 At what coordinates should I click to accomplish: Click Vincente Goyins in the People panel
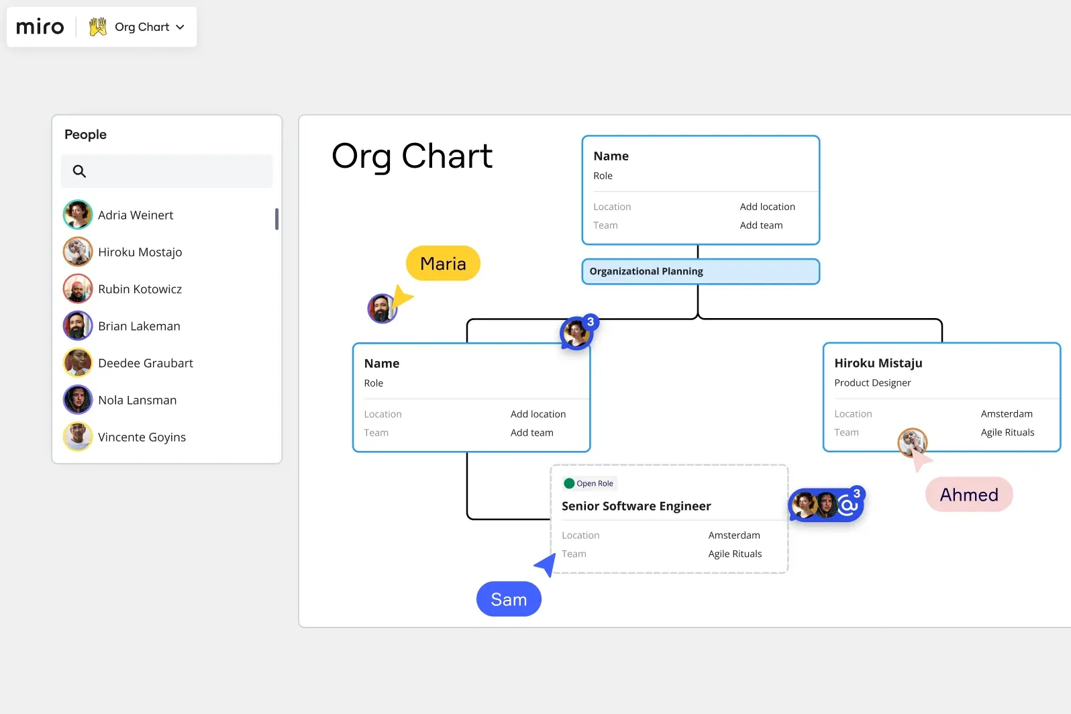pos(142,437)
